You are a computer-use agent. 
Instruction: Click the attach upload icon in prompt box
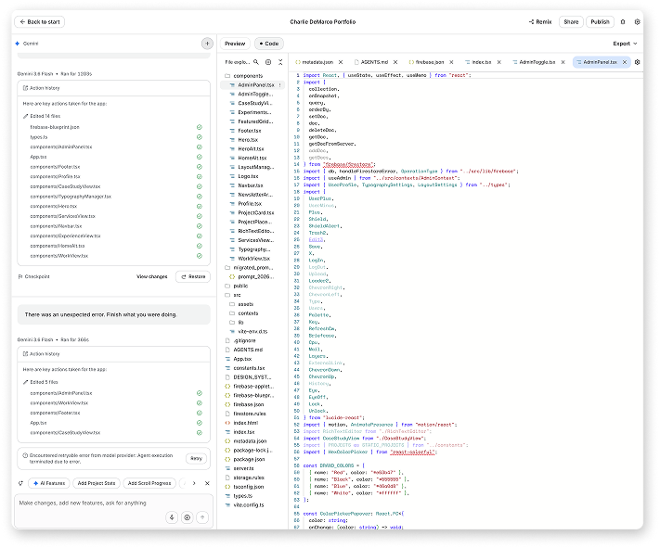pos(188,517)
